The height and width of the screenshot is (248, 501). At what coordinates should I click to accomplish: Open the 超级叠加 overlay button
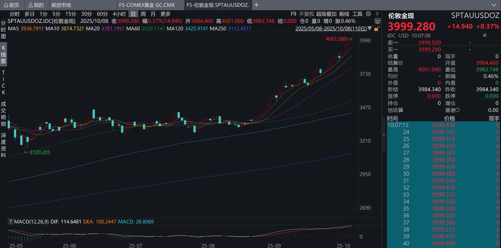[326, 14]
